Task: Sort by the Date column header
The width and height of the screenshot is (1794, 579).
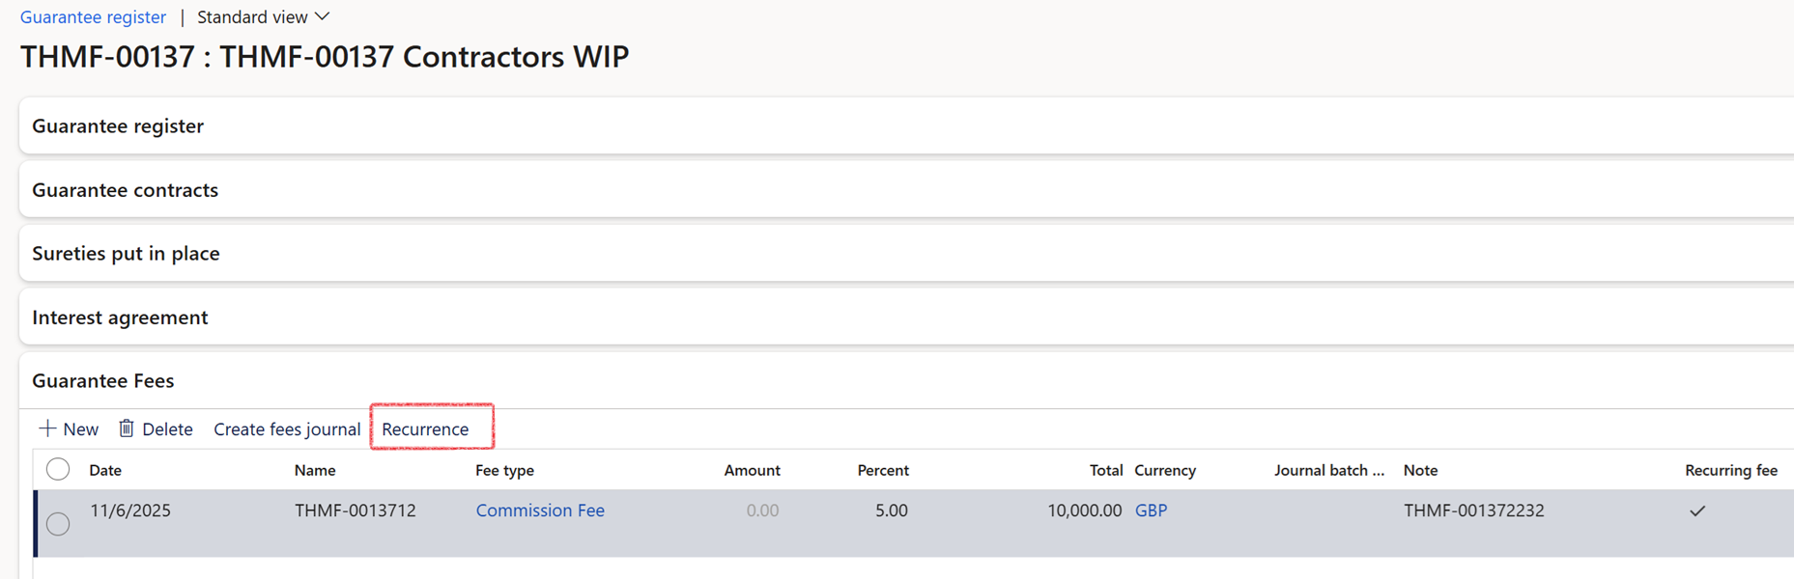Action: (x=105, y=471)
